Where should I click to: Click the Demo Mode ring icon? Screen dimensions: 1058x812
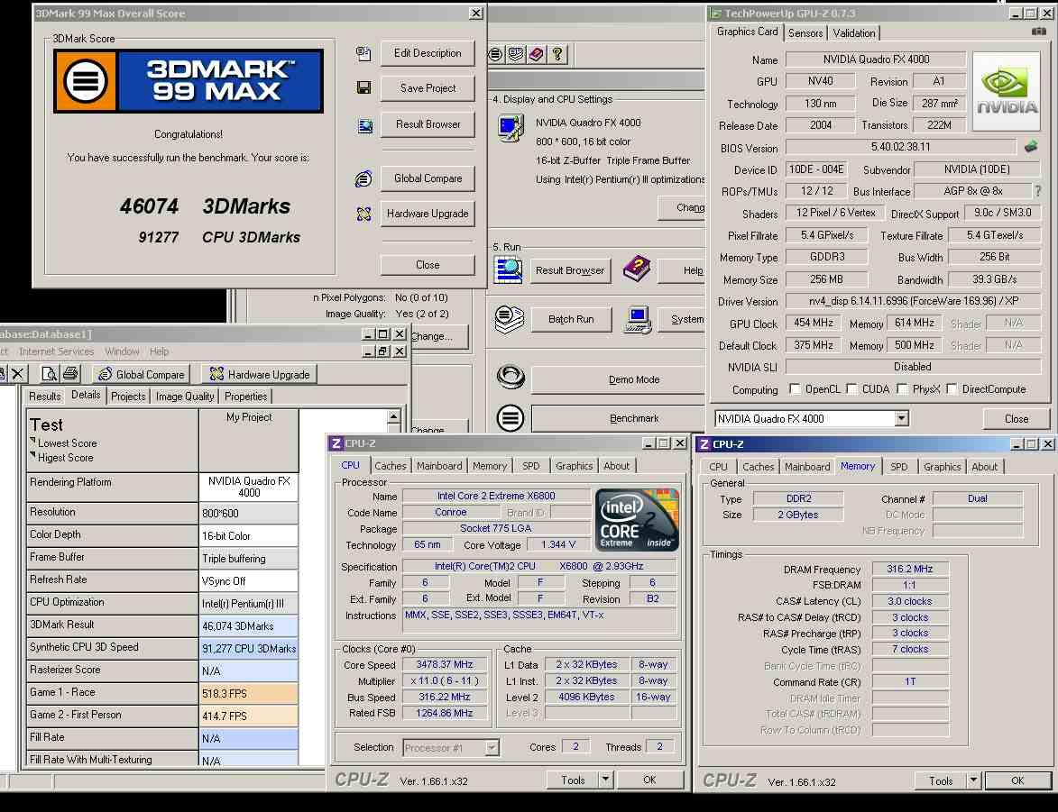coord(511,377)
